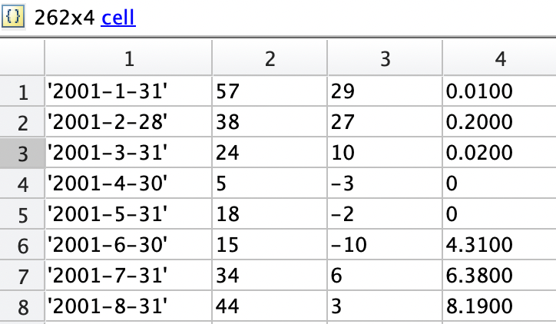Select row 6 header

click(x=22, y=246)
